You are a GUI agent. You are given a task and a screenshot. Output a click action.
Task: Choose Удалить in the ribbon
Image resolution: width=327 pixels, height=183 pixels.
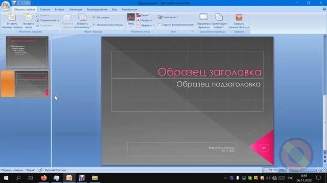42,15
